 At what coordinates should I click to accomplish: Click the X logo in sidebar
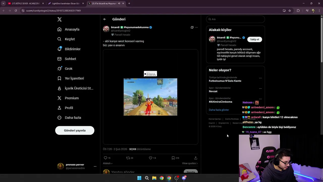[x=60, y=19]
